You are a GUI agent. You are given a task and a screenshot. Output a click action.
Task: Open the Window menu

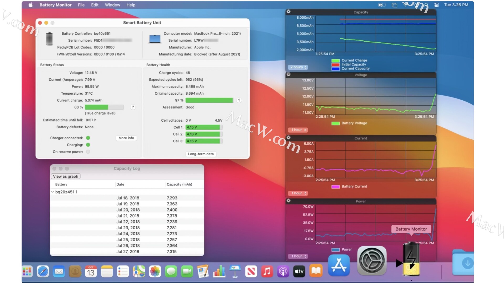(x=112, y=5)
